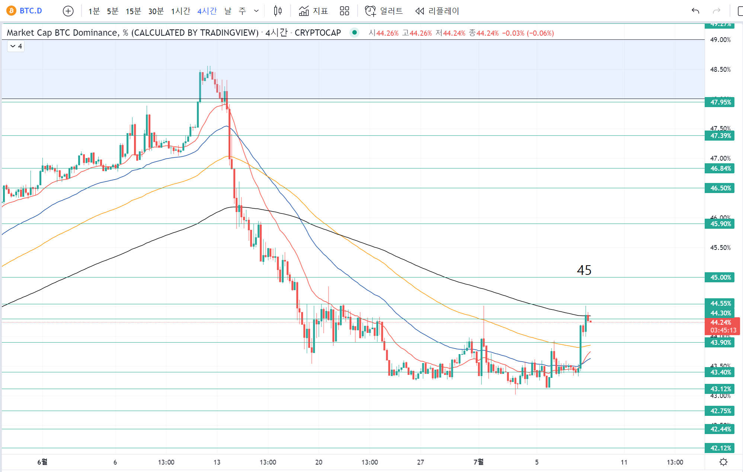Open the candlestick chart style icon
This screenshot has height=472, width=743.
coord(278,11)
